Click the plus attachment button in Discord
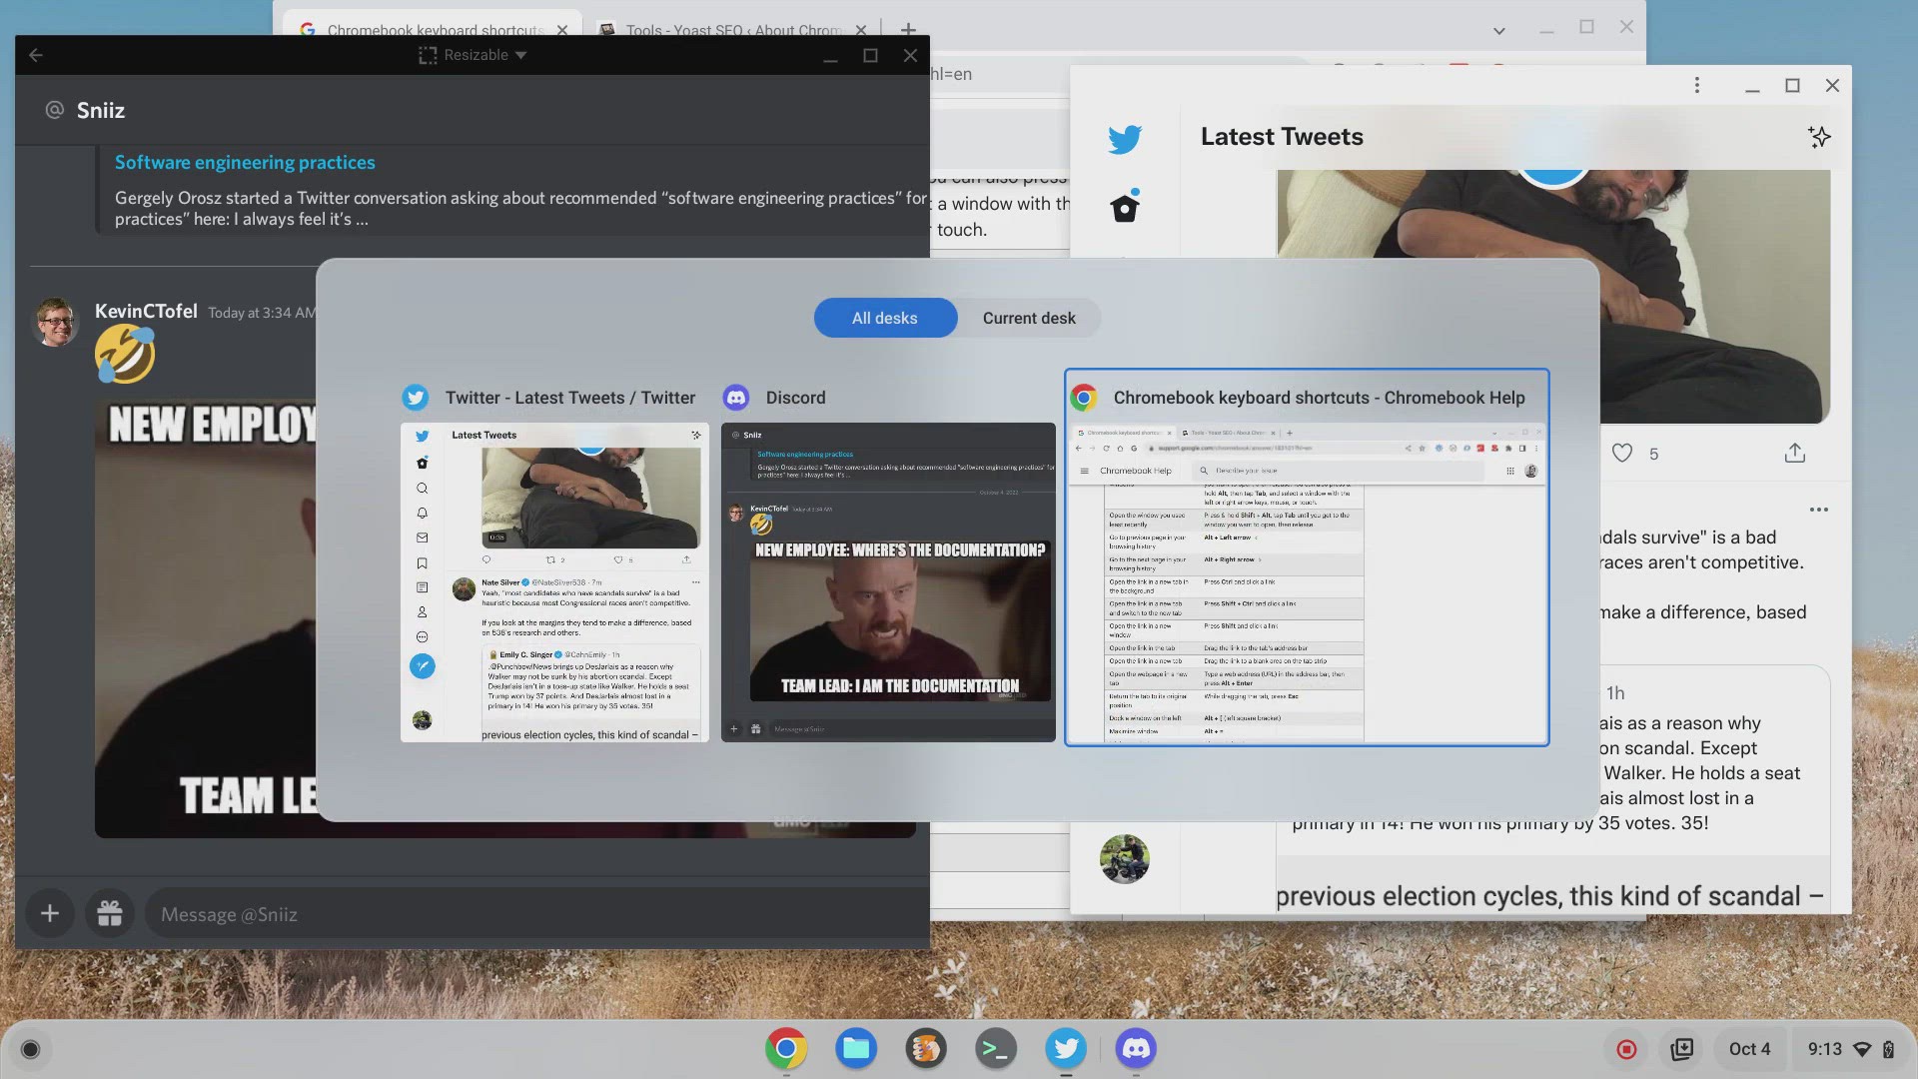The width and height of the screenshot is (1918, 1079). pyautogui.click(x=50, y=913)
